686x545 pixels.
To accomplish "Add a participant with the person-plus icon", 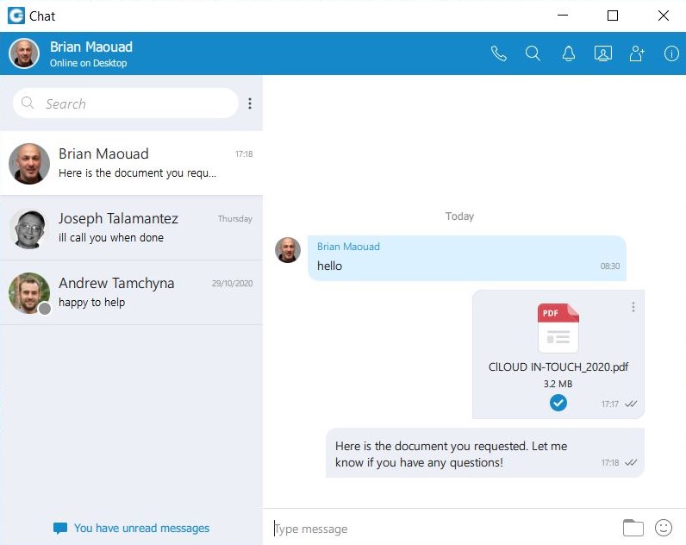I will (x=637, y=53).
